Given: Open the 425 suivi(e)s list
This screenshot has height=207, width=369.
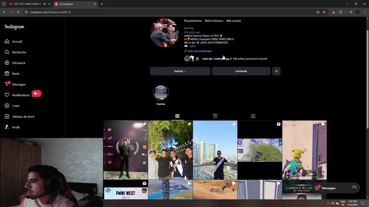Looking at the screenshot, I should (234, 21).
